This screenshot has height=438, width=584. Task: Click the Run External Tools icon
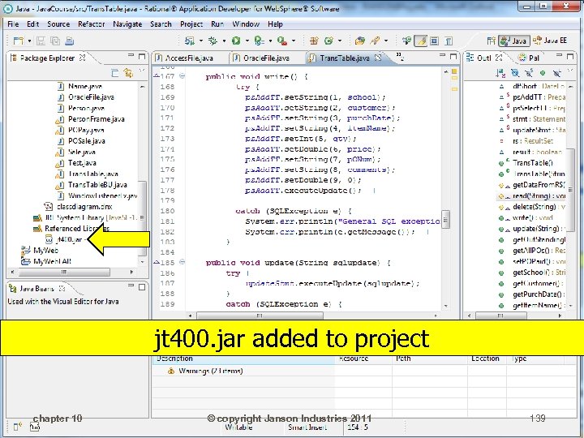click(282, 41)
